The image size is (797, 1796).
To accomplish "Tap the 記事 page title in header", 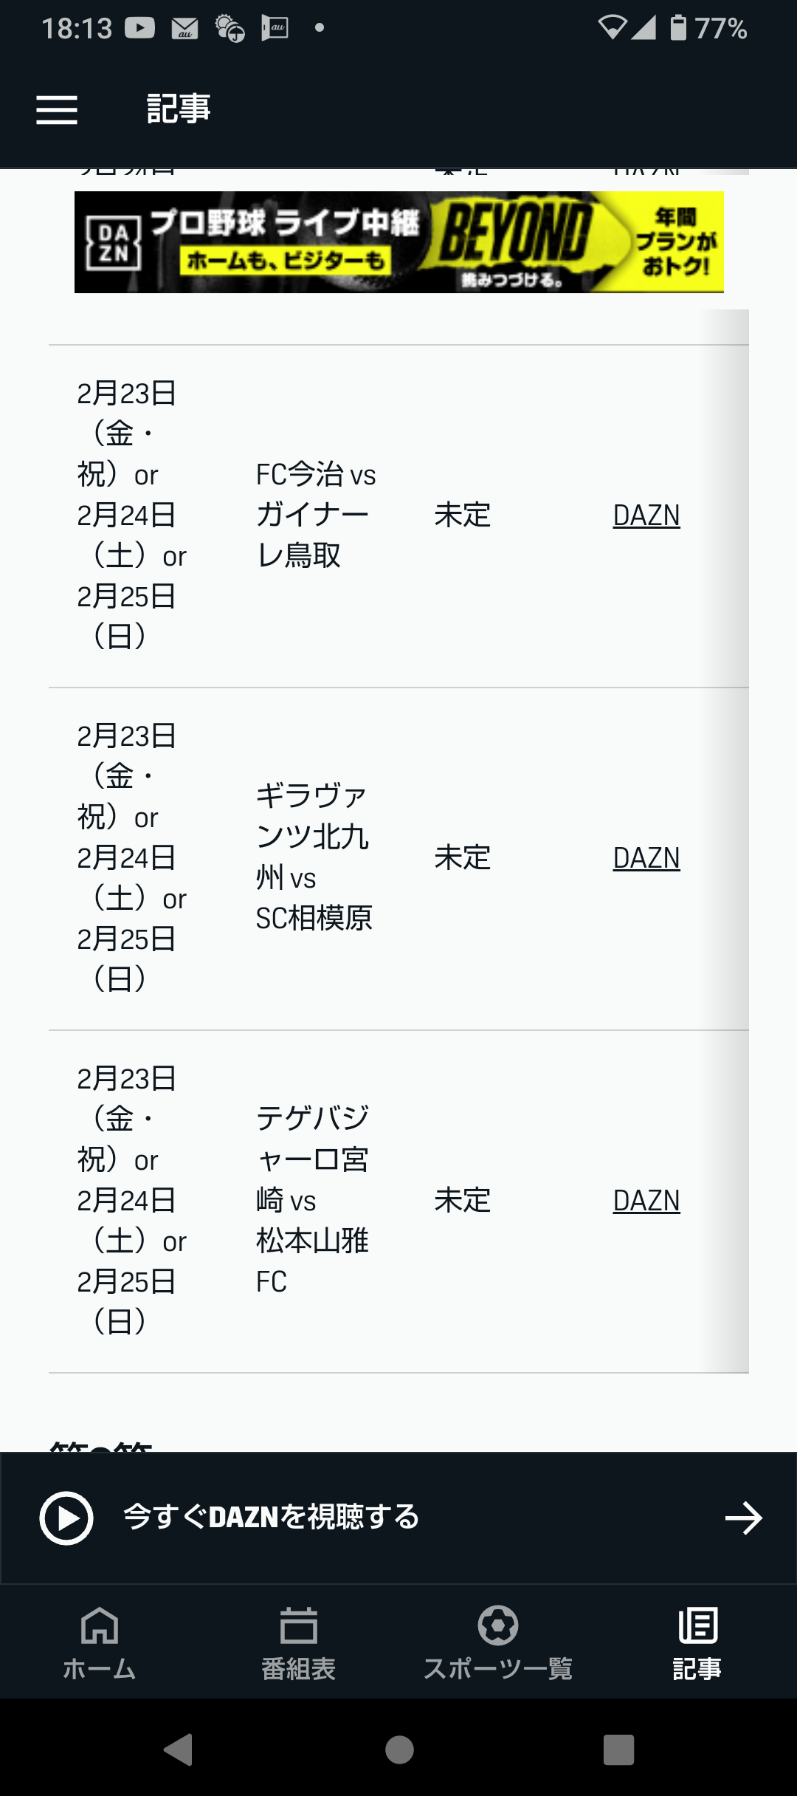I will coord(179,109).
